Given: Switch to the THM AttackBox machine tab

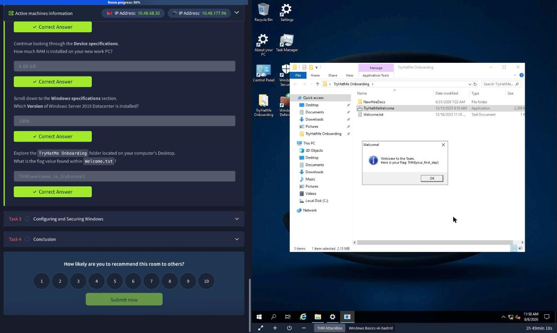Looking at the screenshot, I should (x=329, y=328).
